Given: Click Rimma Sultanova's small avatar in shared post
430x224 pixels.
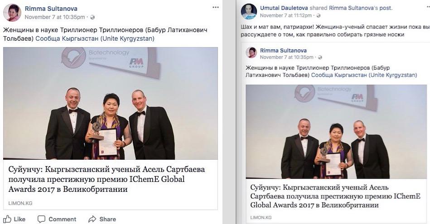Looking at the screenshot, I should pyautogui.click(x=251, y=52).
